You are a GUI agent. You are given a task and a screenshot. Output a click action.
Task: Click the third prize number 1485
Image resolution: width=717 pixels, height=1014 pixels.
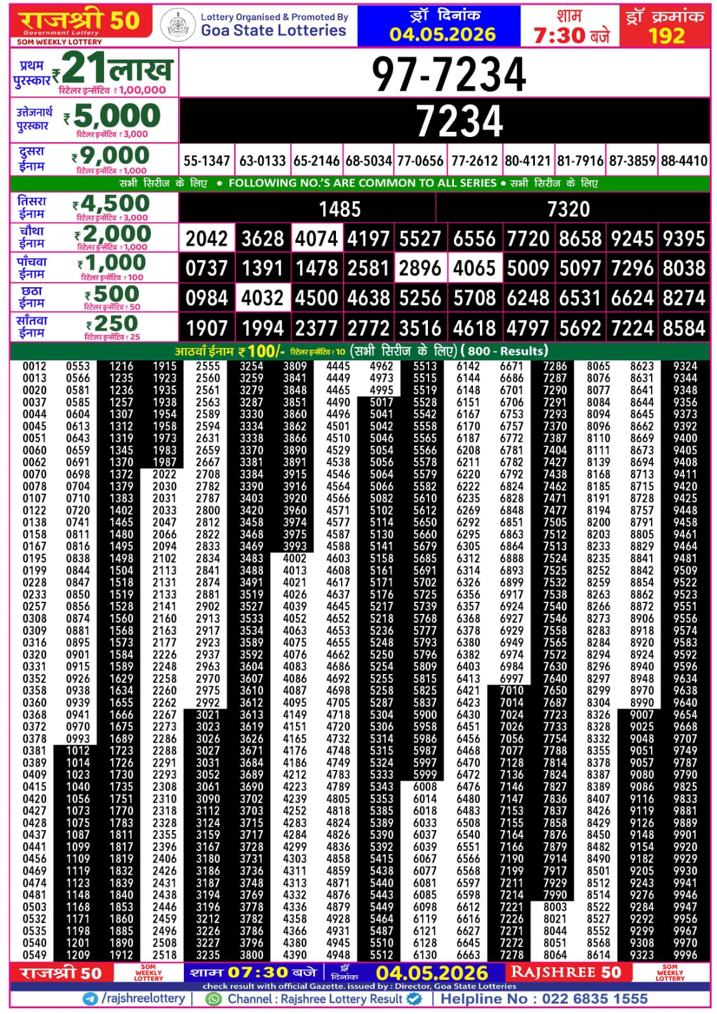(340, 209)
